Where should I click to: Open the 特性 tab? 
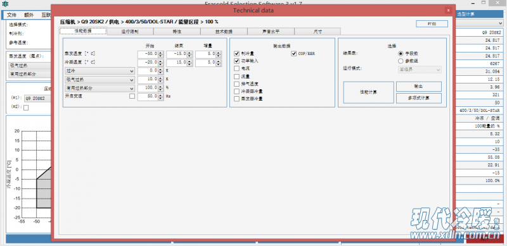coord(177,32)
